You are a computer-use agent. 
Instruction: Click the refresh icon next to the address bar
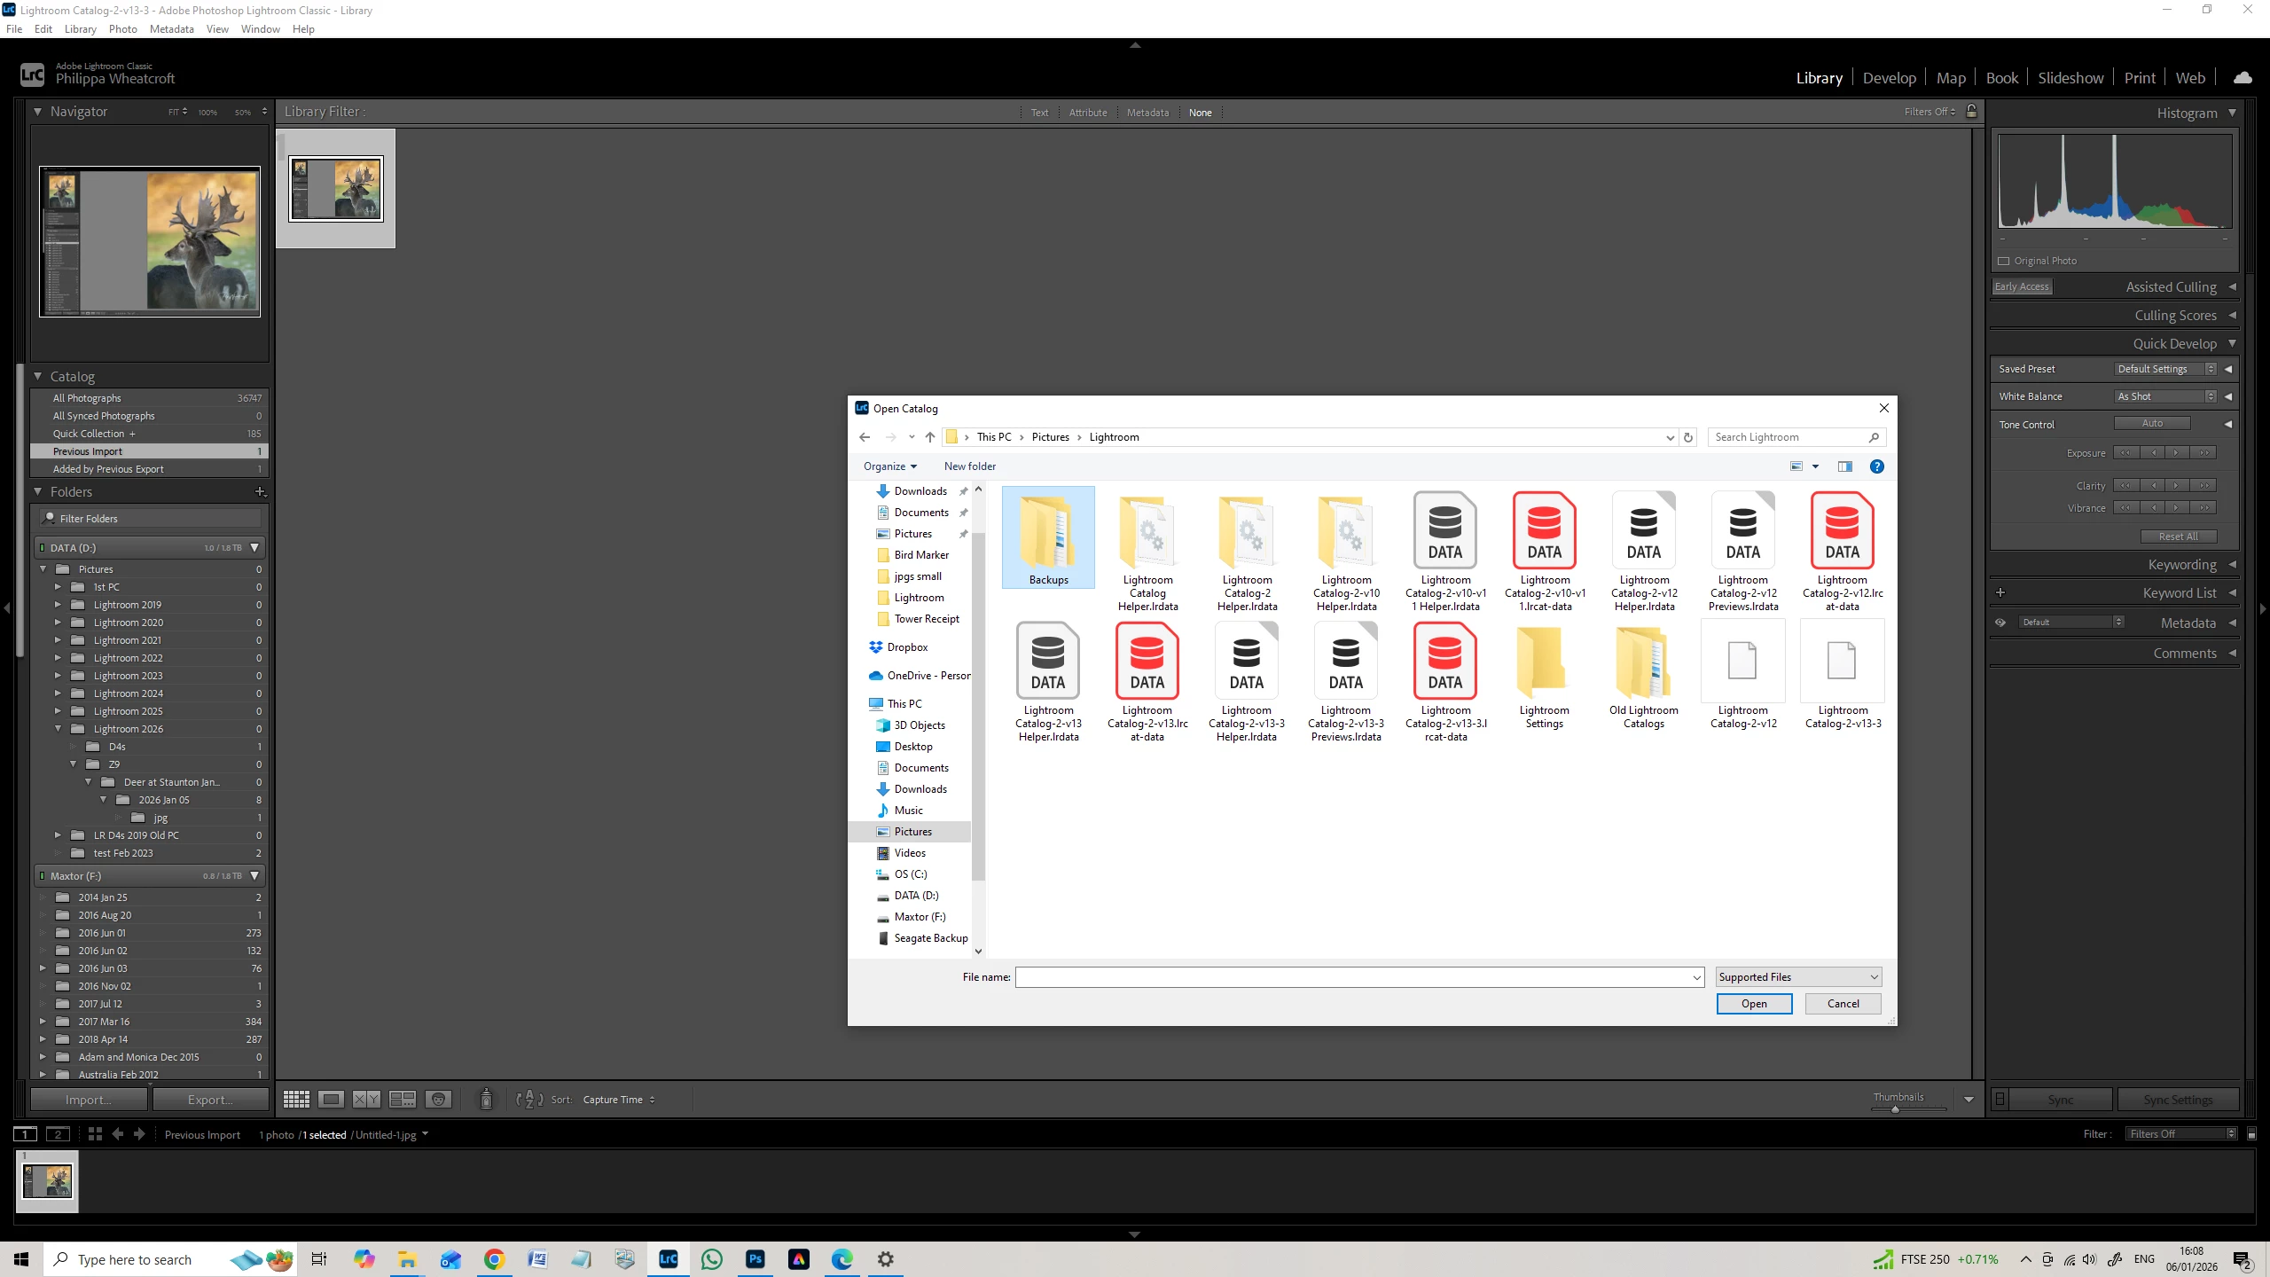(1688, 437)
